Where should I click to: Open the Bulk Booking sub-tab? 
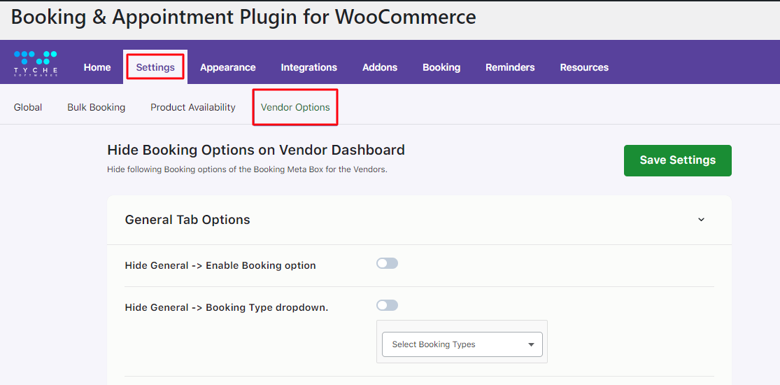[x=97, y=107]
